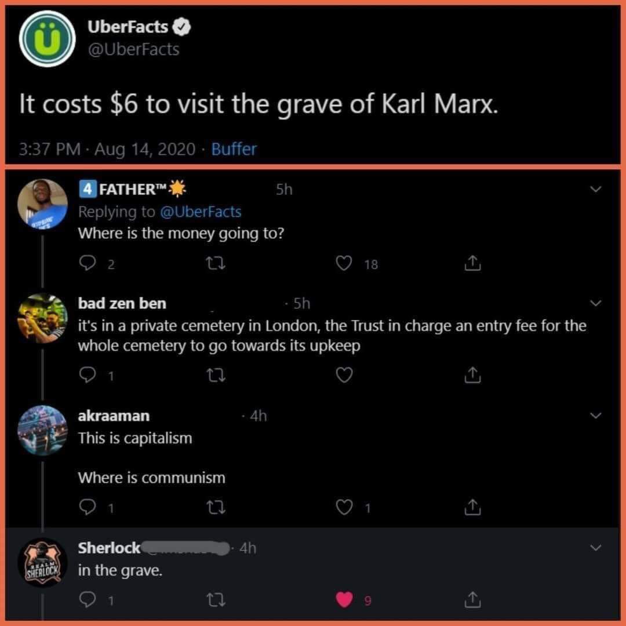Open the UberFacts profile picture

coord(47,39)
